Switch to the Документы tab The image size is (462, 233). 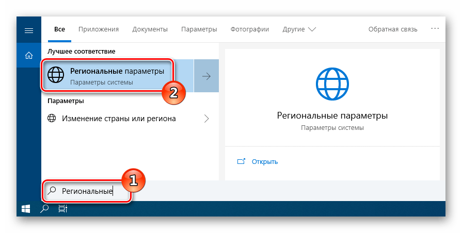point(150,29)
